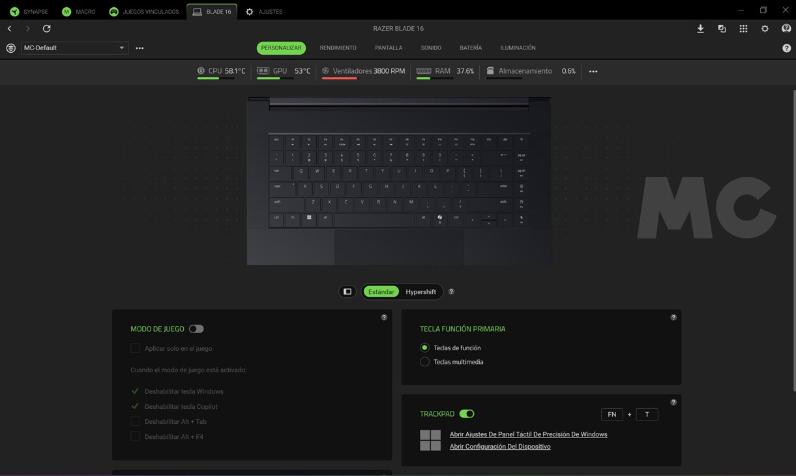Image resolution: width=796 pixels, height=476 pixels.
Task: Open the apps grid icon
Action: (743, 29)
